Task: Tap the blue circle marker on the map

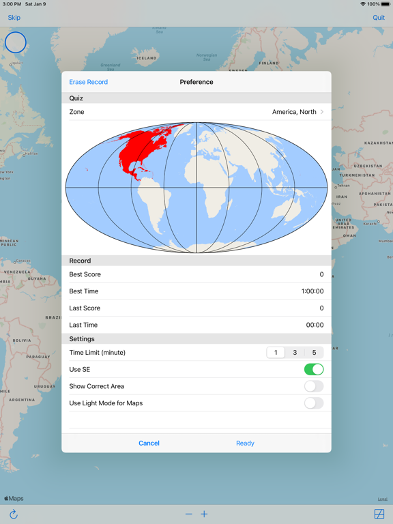Action: point(16,42)
